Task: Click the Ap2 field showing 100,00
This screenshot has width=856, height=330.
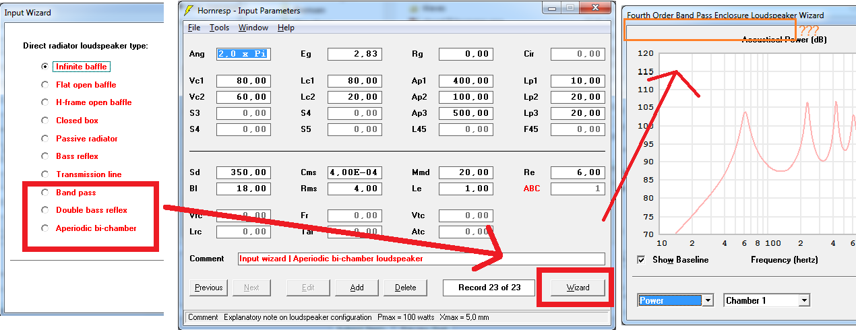Action: point(466,97)
